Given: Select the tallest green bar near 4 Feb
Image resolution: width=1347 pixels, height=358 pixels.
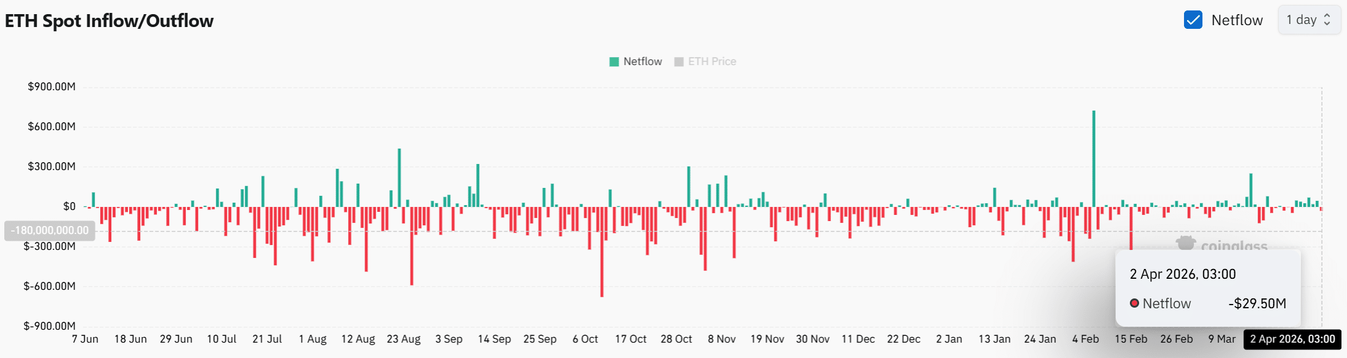Looking at the screenshot, I should [x=1094, y=158].
